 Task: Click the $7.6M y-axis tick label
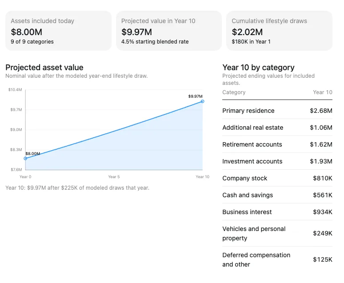tap(16, 170)
